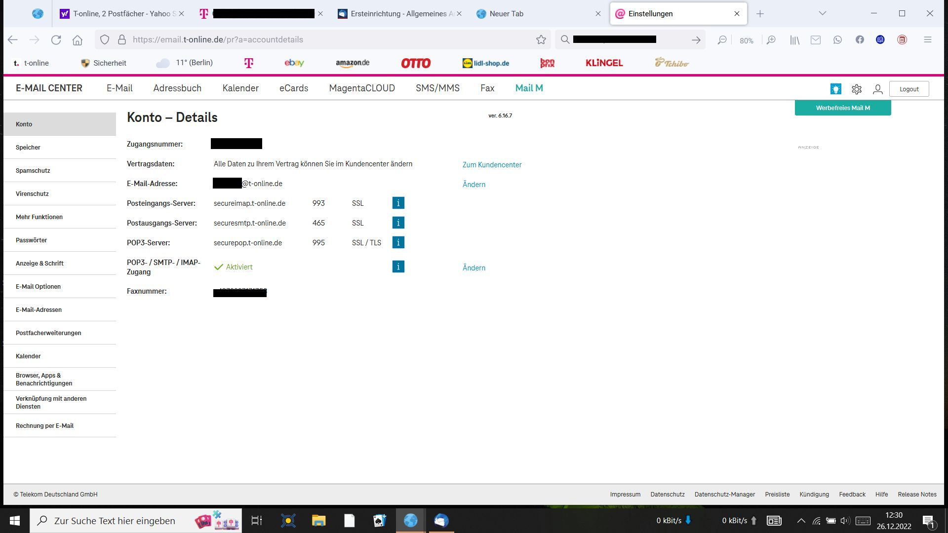Click the settings gear icon in header
This screenshot has width=948, height=533.
pyautogui.click(x=857, y=89)
